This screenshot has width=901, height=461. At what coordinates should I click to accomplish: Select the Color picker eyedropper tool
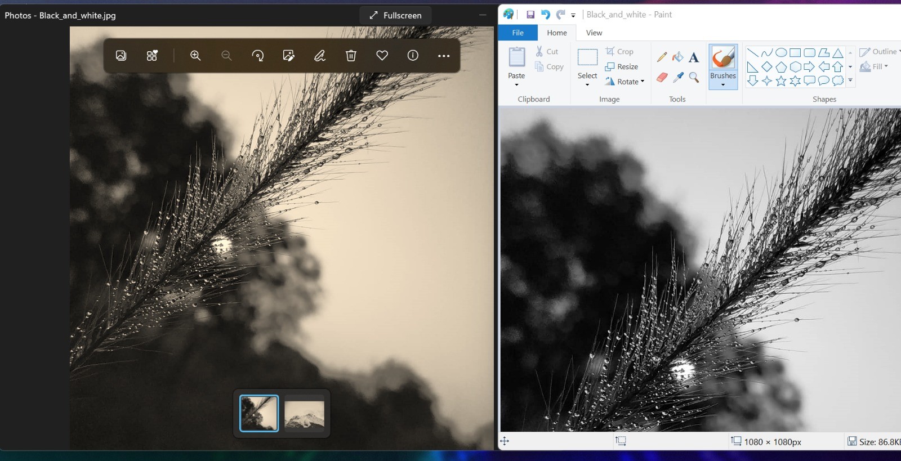(678, 77)
